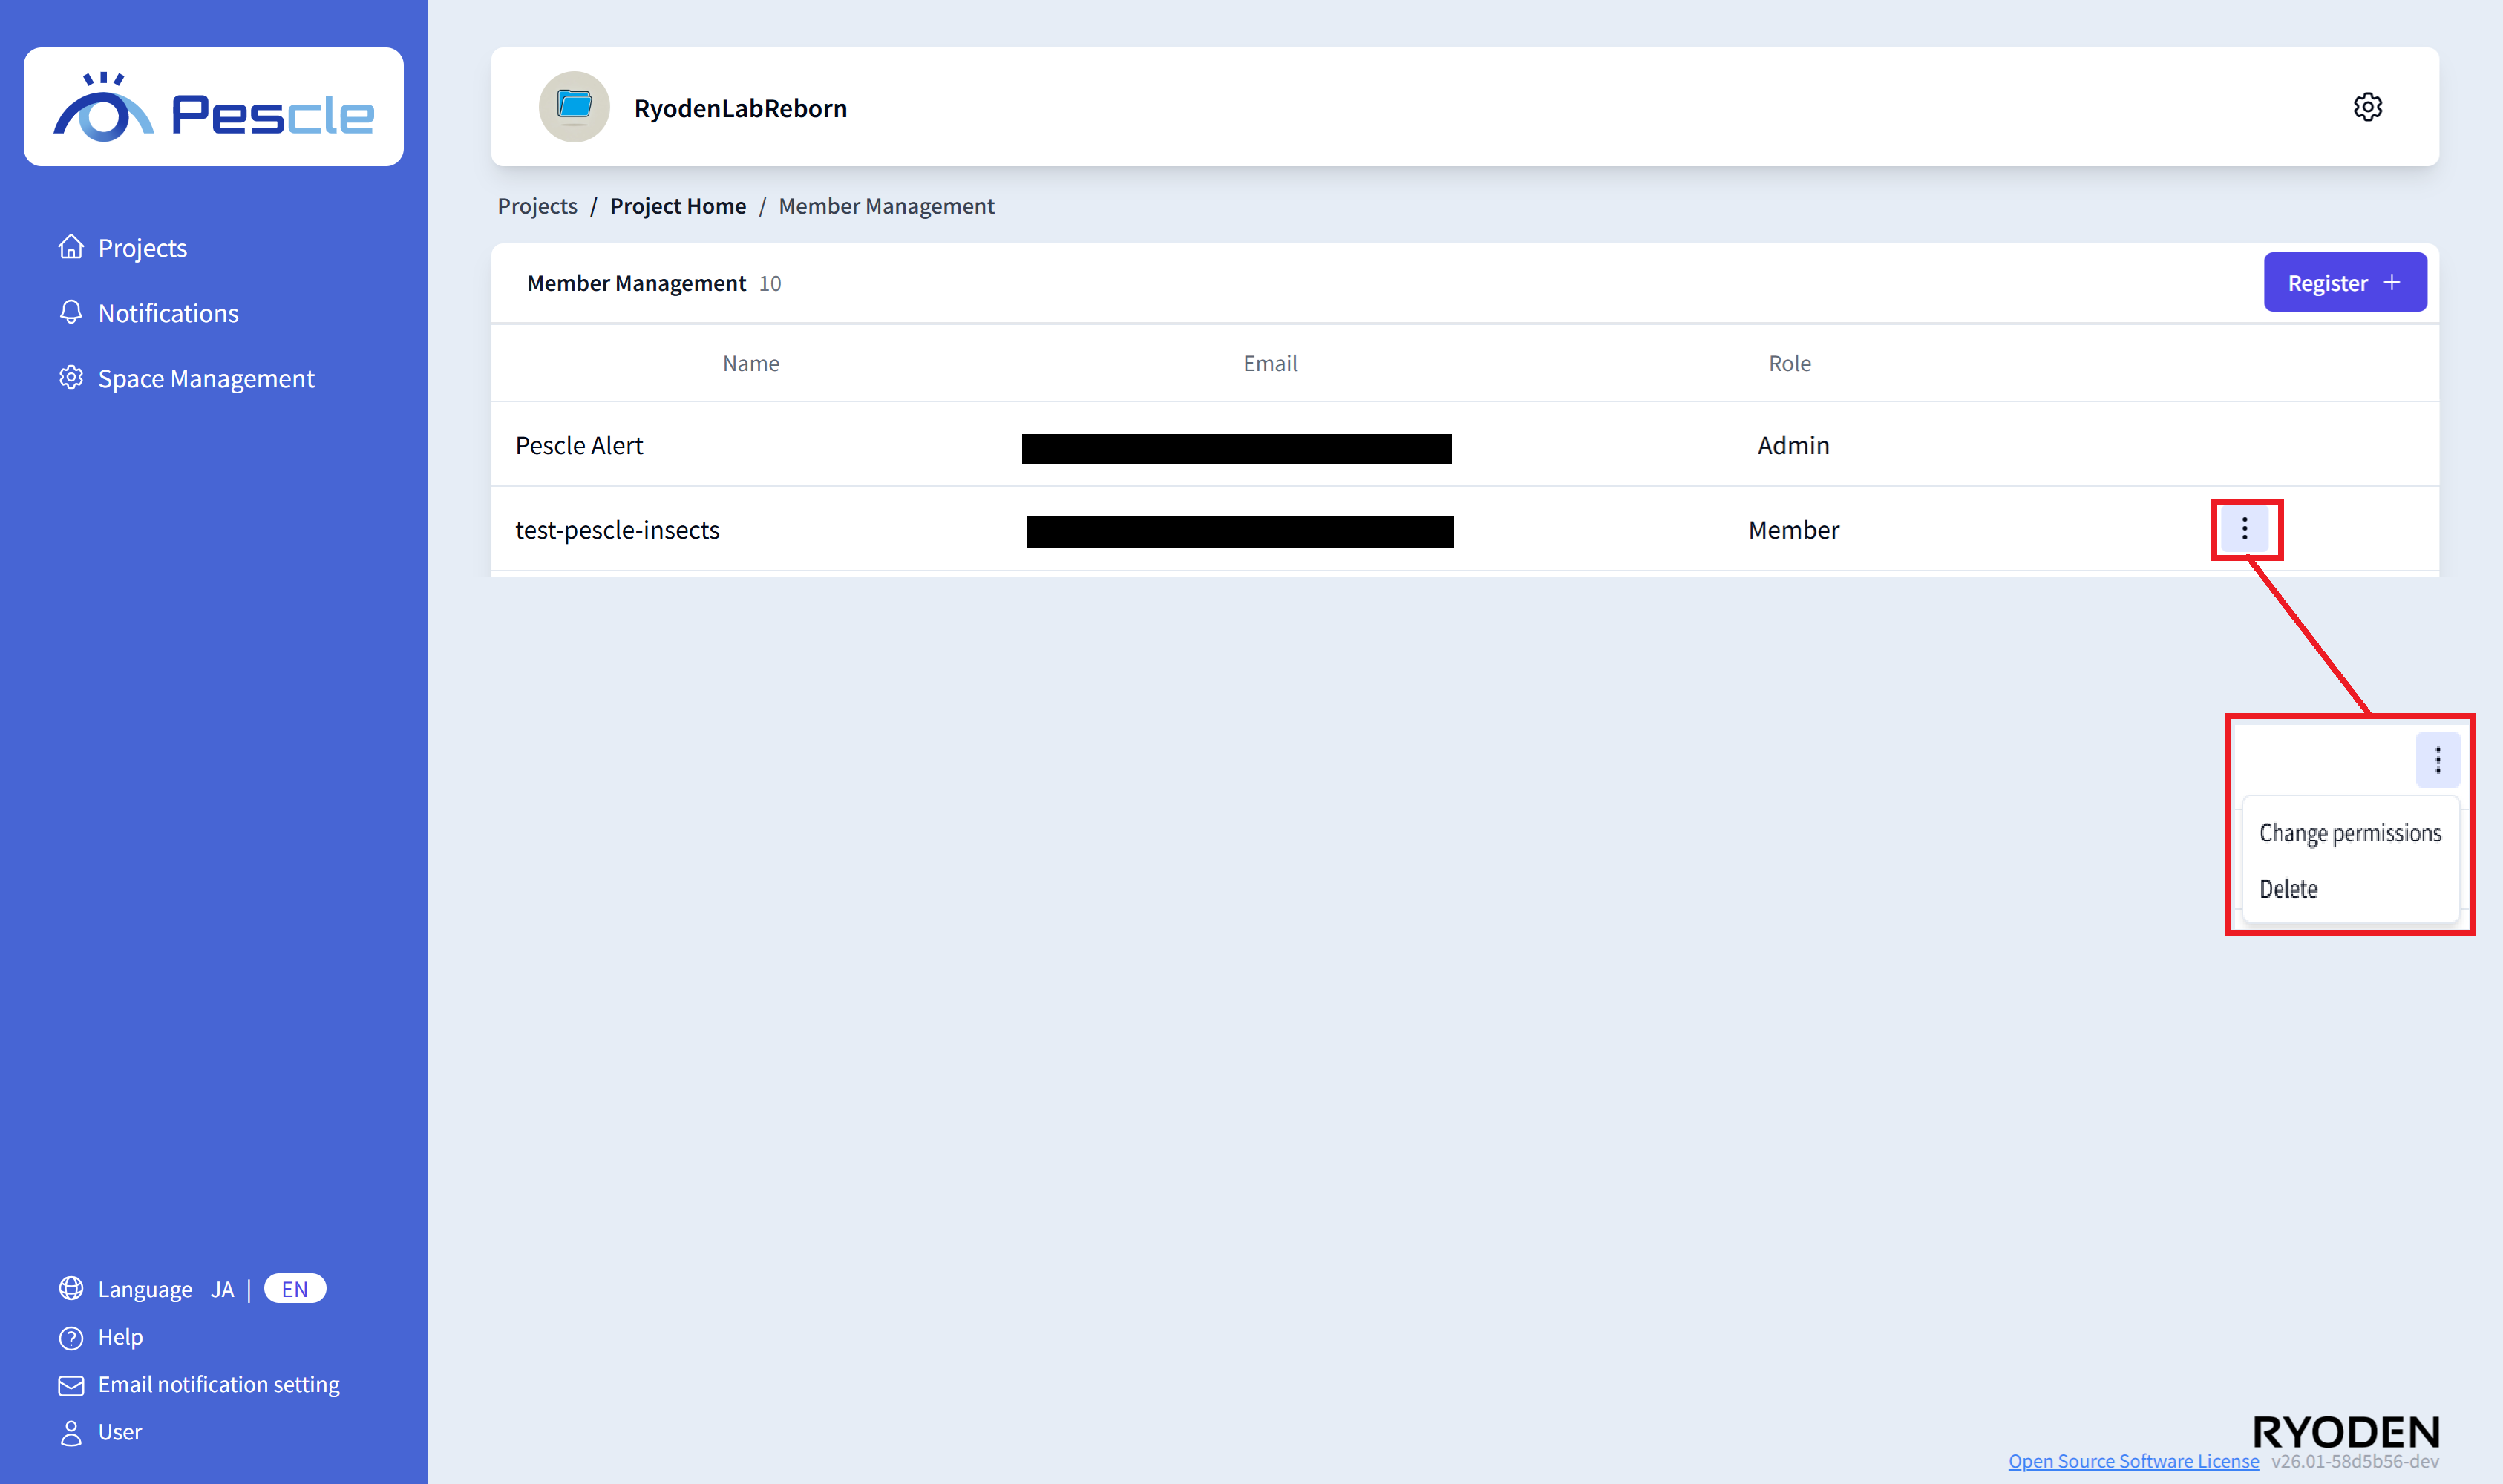Image resolution: width=2503 pixels, height=1484 pixels.
Task: Go to Projects breadcrumb
Action: (x=537, y=206)
